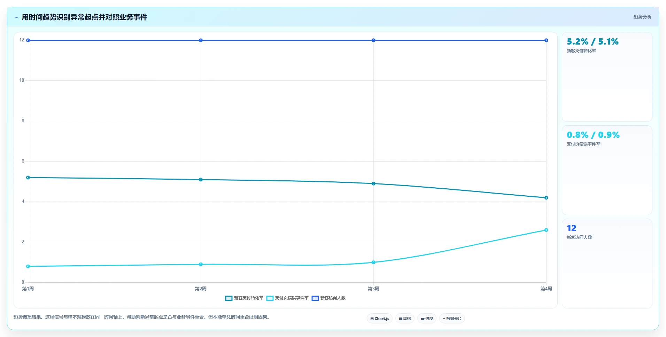
Task: Click the chart description footnote text
Action: pos(142,317)
